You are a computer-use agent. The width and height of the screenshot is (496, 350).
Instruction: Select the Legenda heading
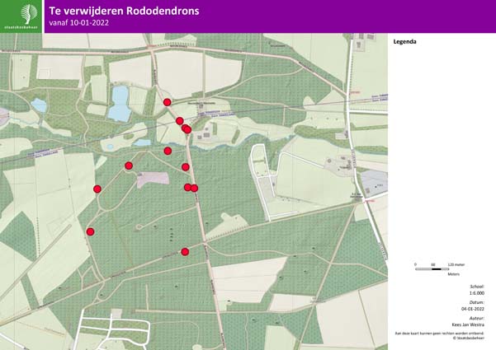point(404,41)
